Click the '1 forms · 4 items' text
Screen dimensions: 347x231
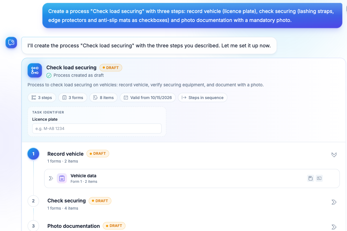63,208
